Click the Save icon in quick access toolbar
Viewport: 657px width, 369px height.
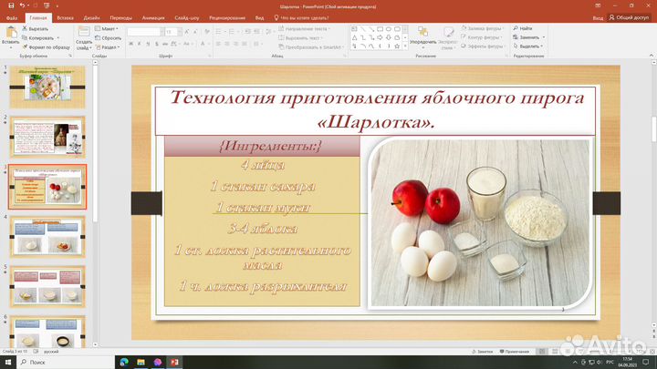point(11,5)
